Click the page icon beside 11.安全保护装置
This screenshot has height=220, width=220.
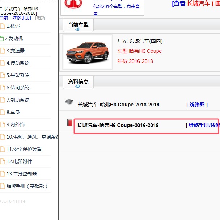point(3,149)
